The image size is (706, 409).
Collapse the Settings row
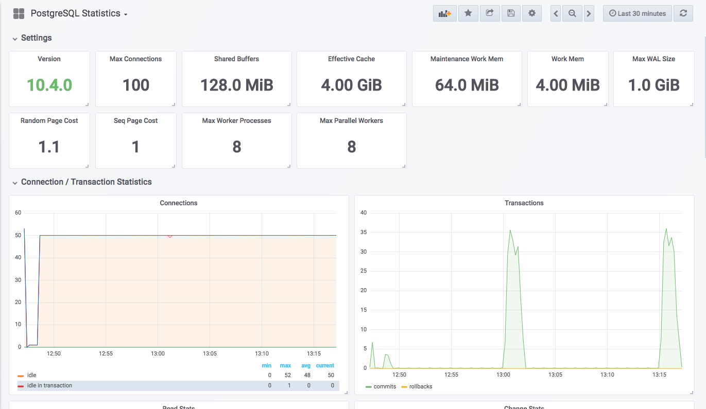(32, 38)
